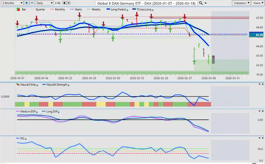The height and width of the screenshot is (164, 265).
Task: Click the RSI legend label
Action: click(x=22, y=138)
